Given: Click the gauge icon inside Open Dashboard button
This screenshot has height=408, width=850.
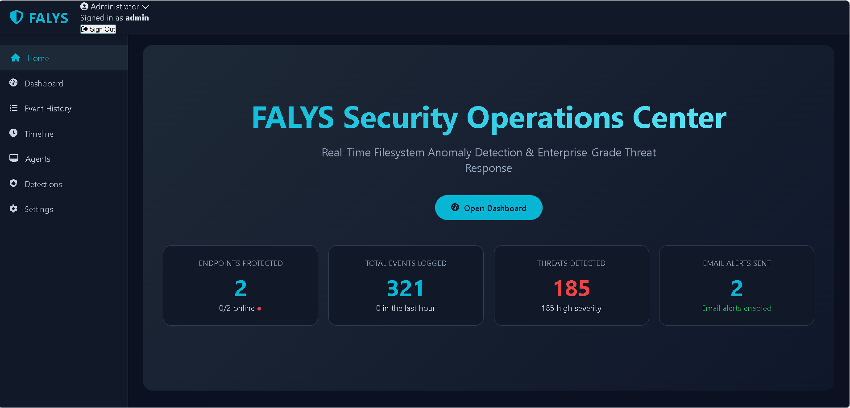Looking at the screenshot, I should [x=455, y=208].
